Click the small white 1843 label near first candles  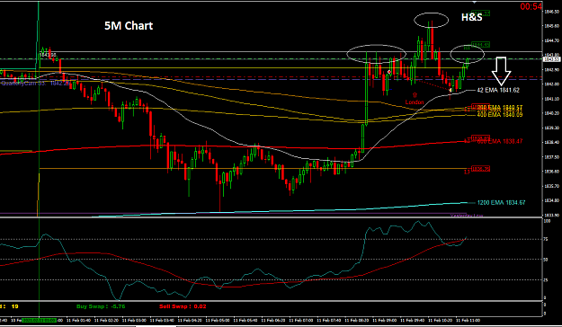pyautogui.click(x=48, y=55)
